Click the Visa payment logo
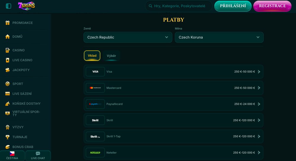This screenshot has width=296, height=161. click(x=95, y=72)
